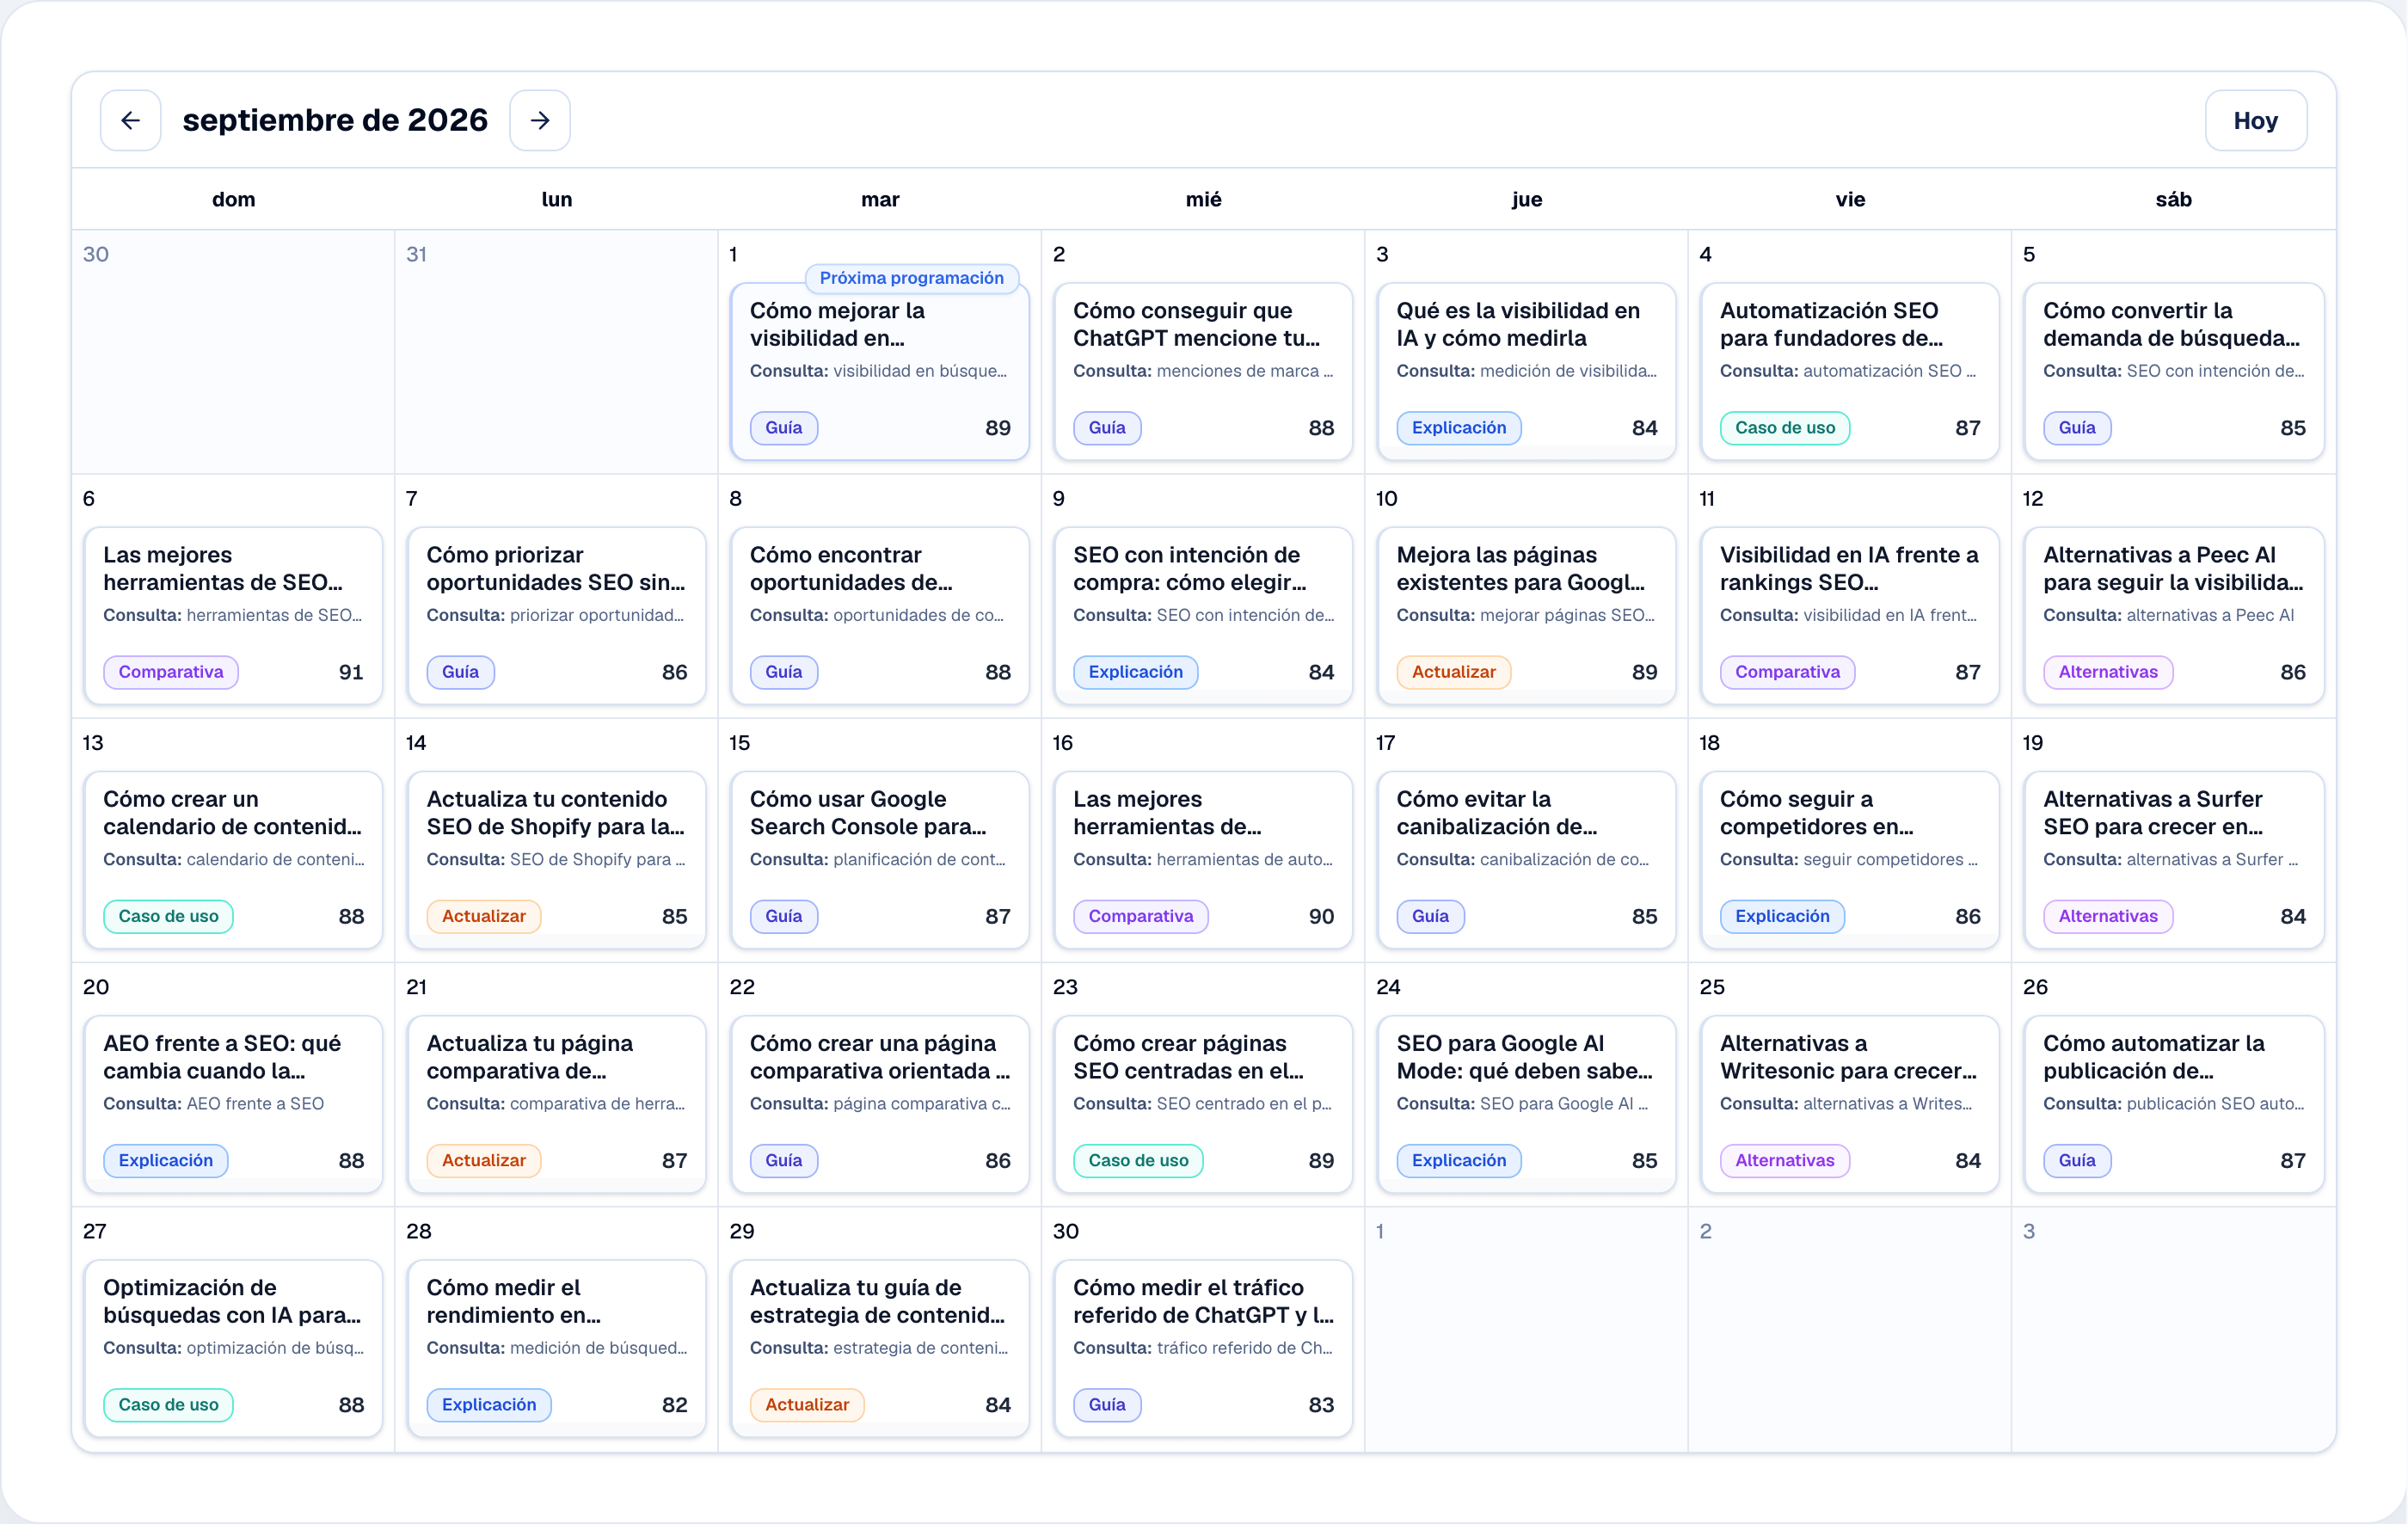2408x1524 pixels.
Task: Click Alternativas tag on 'Alternativas a Peec AI' card
Action: (2107, 672)
